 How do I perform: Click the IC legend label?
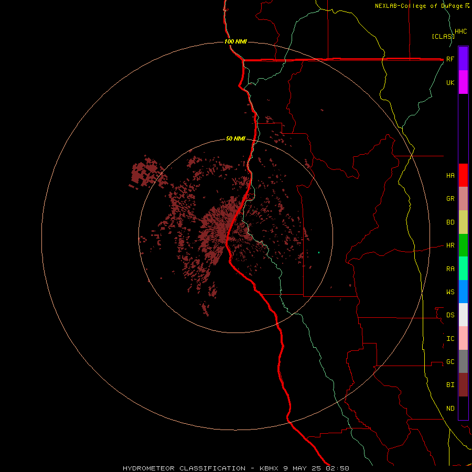click(450, 339)
